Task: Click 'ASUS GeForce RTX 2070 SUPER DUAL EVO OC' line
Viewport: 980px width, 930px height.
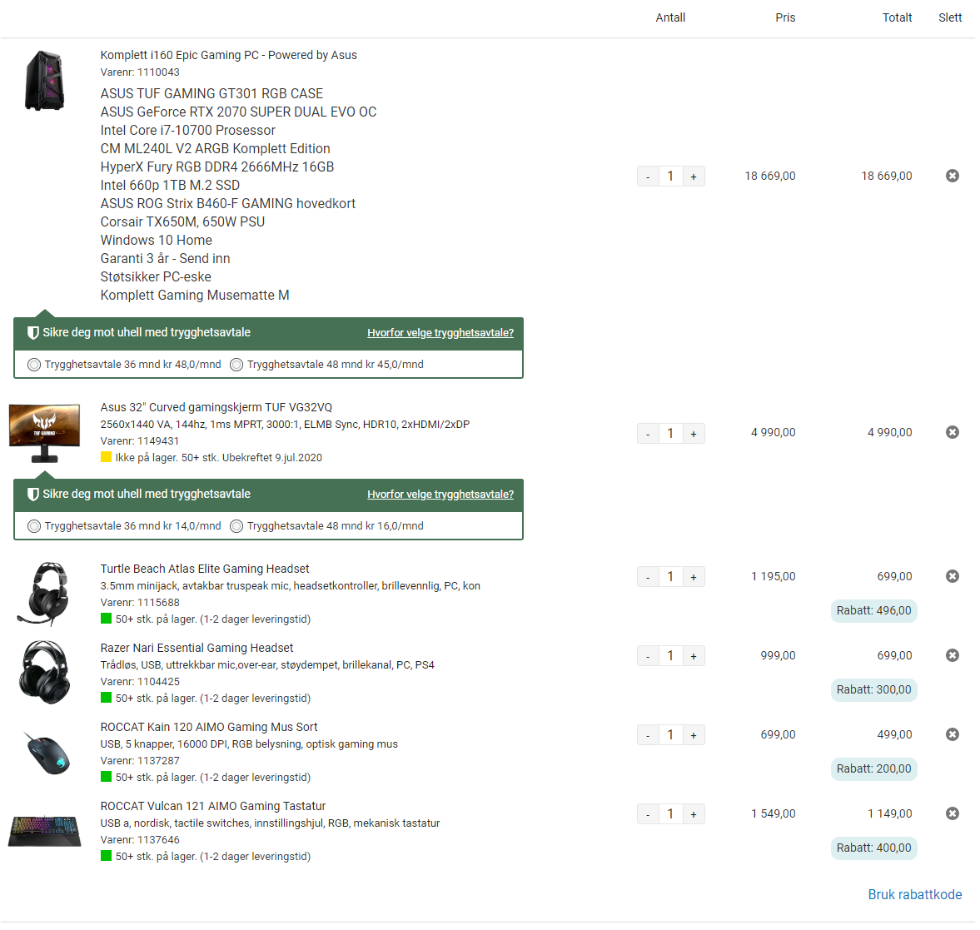Action: pyautogui.click(x=238, y=112)
